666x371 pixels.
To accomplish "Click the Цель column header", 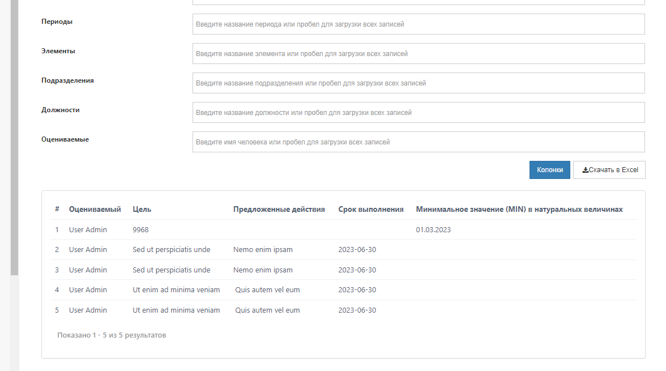I will 142,210.
